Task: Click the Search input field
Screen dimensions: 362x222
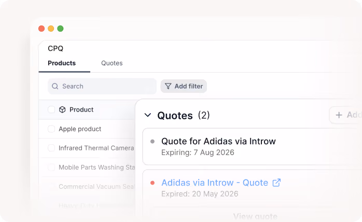Action: click(102, 86)
